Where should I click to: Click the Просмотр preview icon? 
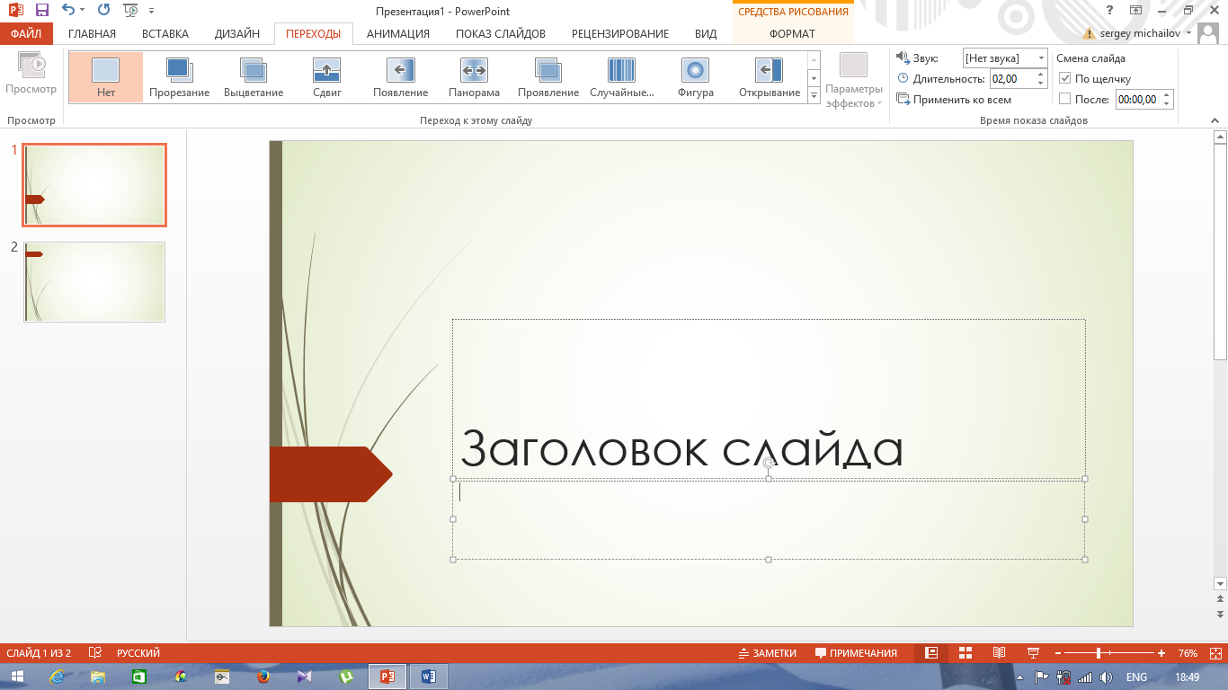point(31,75)
